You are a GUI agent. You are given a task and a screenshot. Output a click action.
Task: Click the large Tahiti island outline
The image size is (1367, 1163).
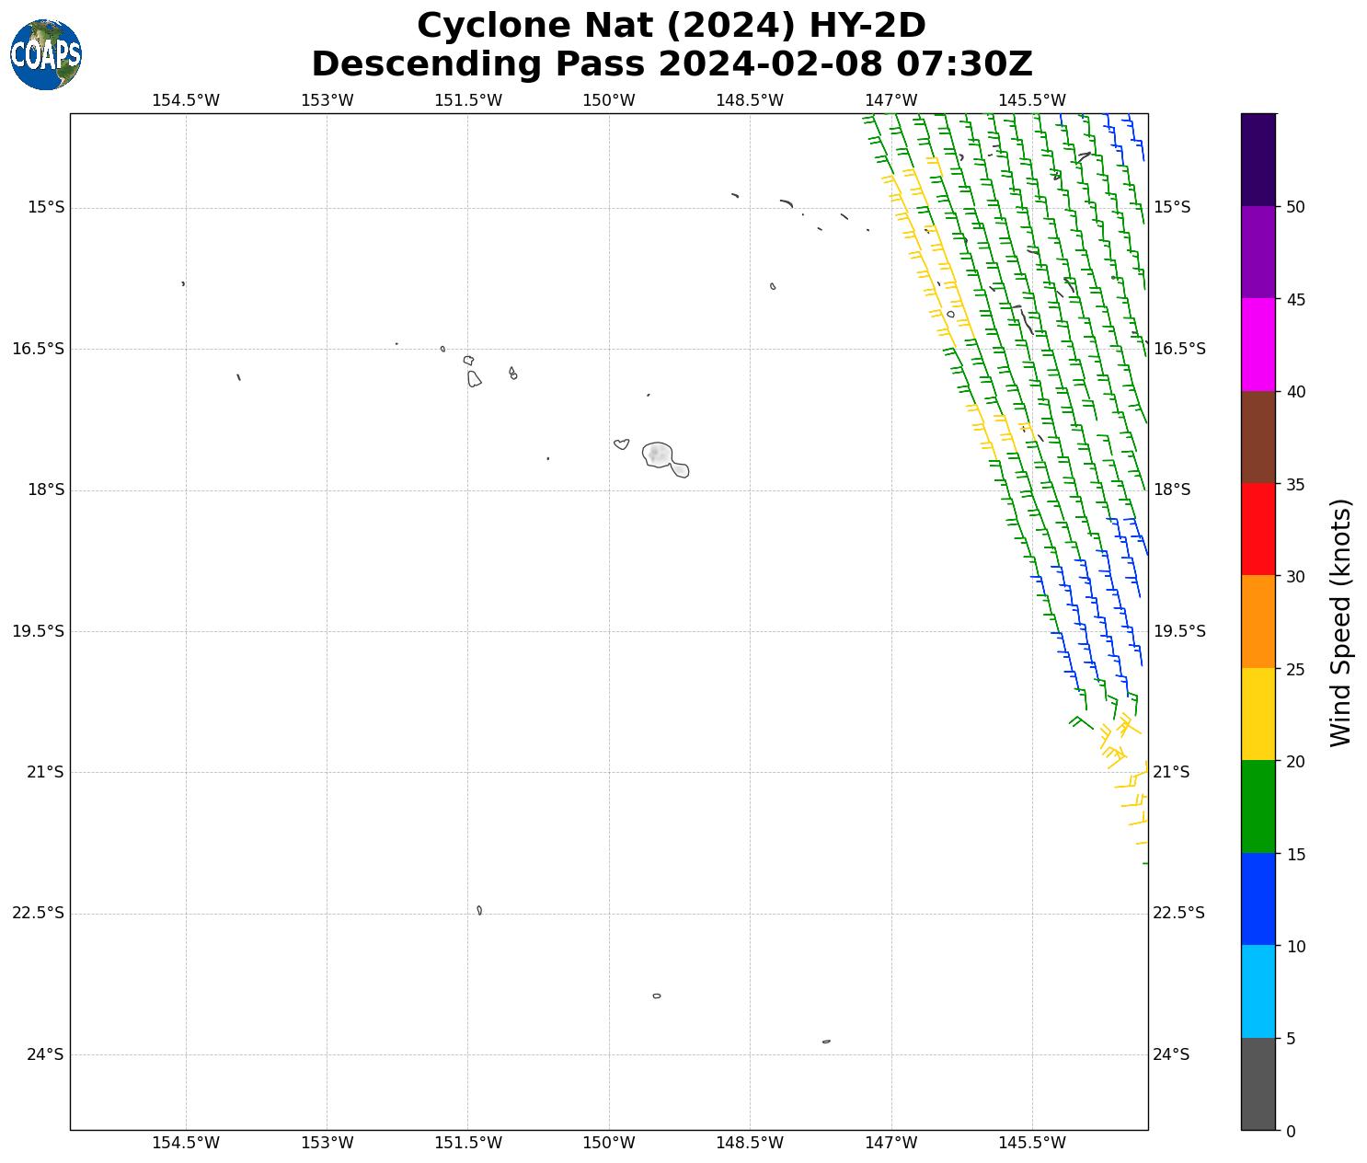coord(659,455)
